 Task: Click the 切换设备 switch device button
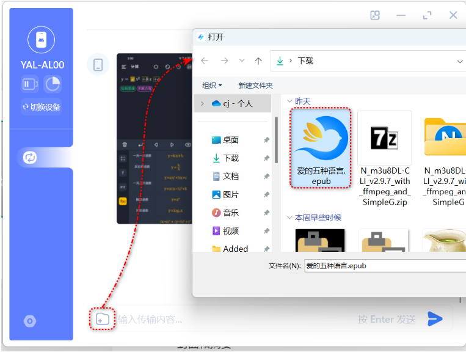[x=42, y=107]
